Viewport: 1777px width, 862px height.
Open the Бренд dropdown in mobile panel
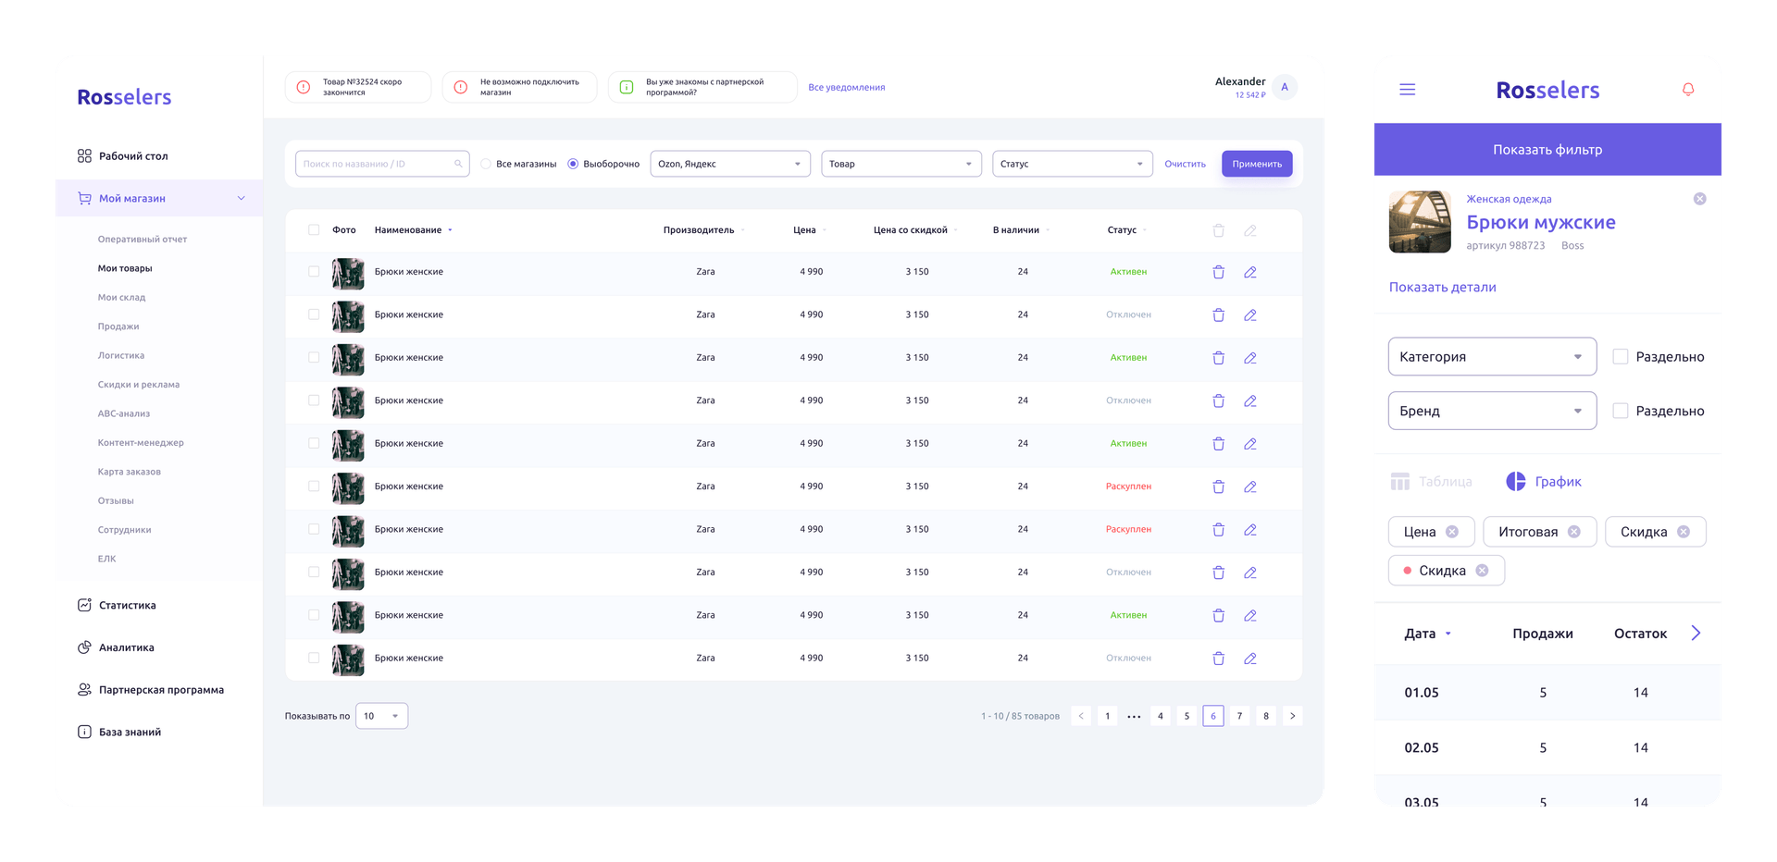click(x=1491, y=411)
